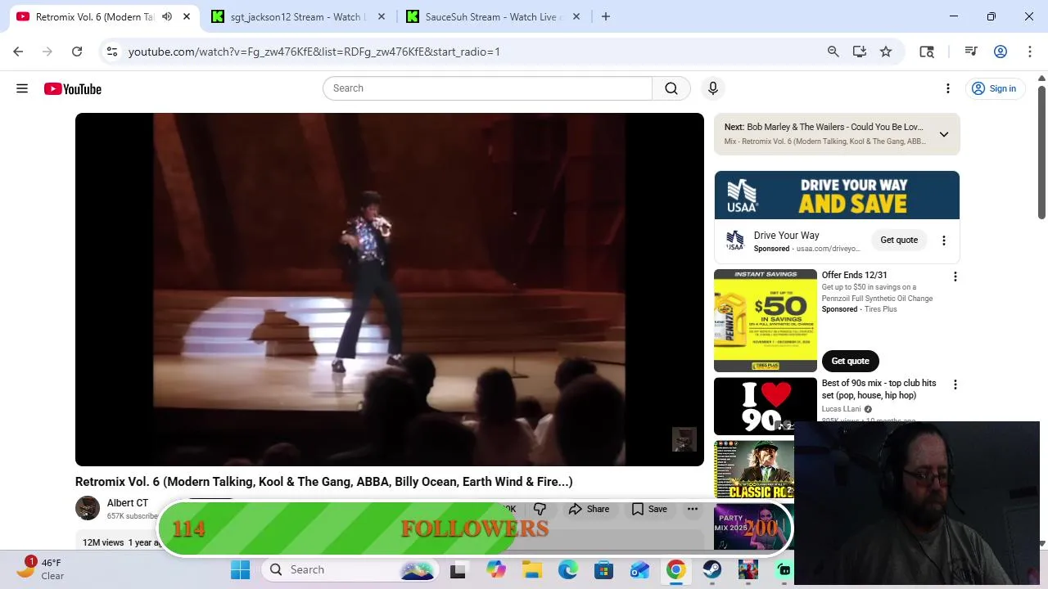Go back with the browser back arrow

point(18,52)
